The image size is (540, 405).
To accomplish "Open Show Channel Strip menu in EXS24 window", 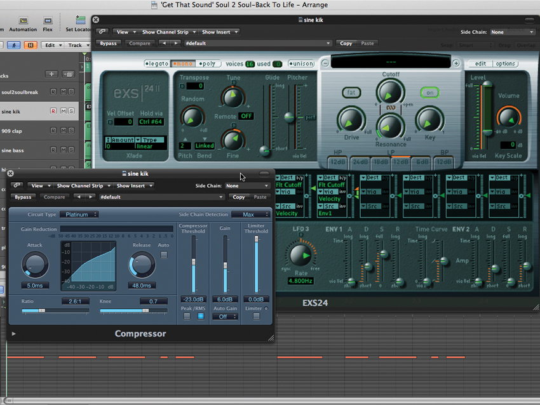I will (168, 32).
